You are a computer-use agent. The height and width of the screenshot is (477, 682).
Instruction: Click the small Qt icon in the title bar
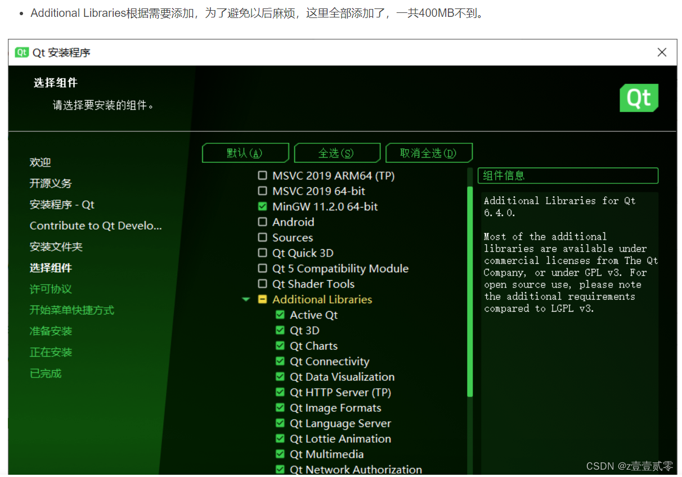point(21,52)
